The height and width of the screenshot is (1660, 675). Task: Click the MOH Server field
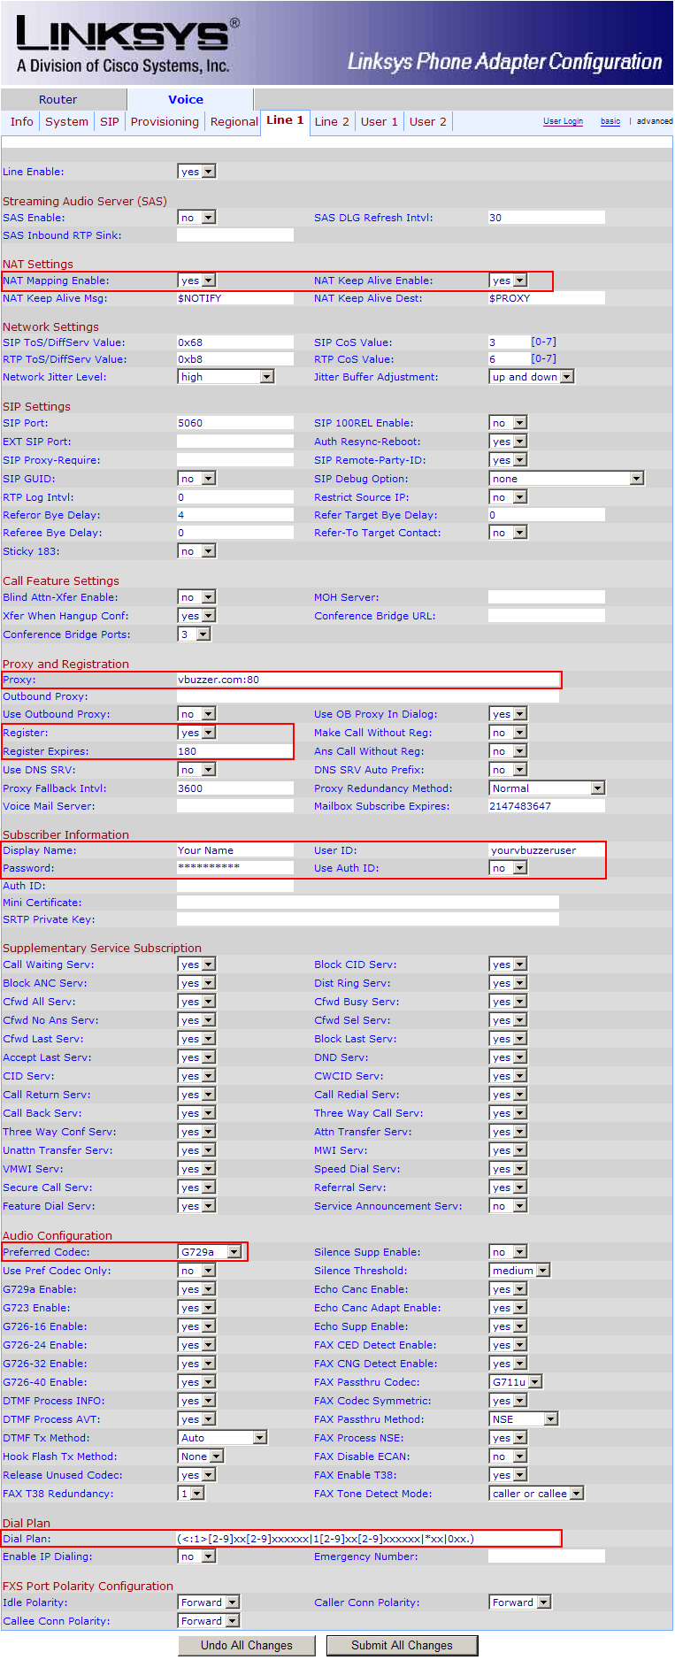coord(547,597)
